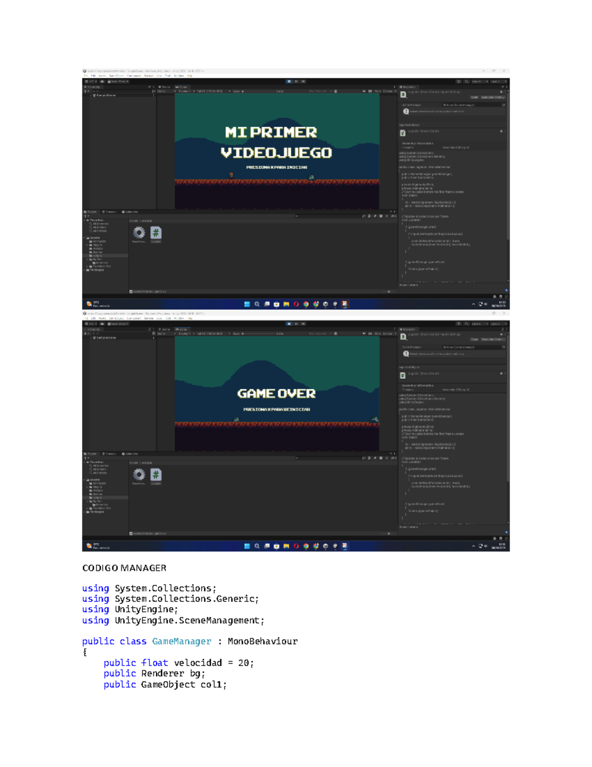Click Windows Start button in top screenshot taskbar
The width and height of the screenshot is (592, 767).
247,304
